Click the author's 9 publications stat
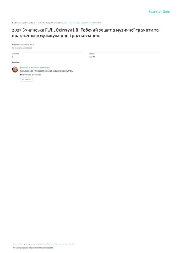The image size is (179, 253). coord(25,75)
